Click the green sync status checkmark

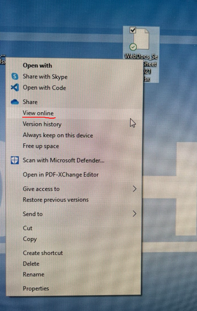tap(133, 47)
